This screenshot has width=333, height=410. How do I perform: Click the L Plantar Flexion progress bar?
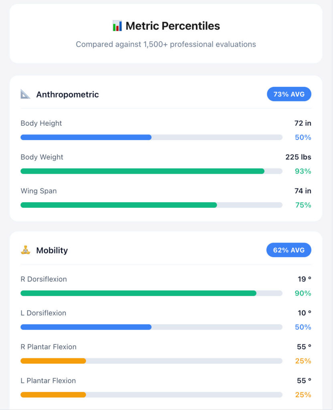151,395
